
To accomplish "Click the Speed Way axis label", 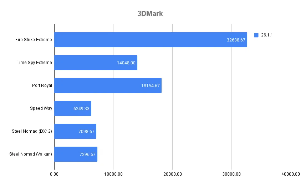I will [x=41, y=108].
